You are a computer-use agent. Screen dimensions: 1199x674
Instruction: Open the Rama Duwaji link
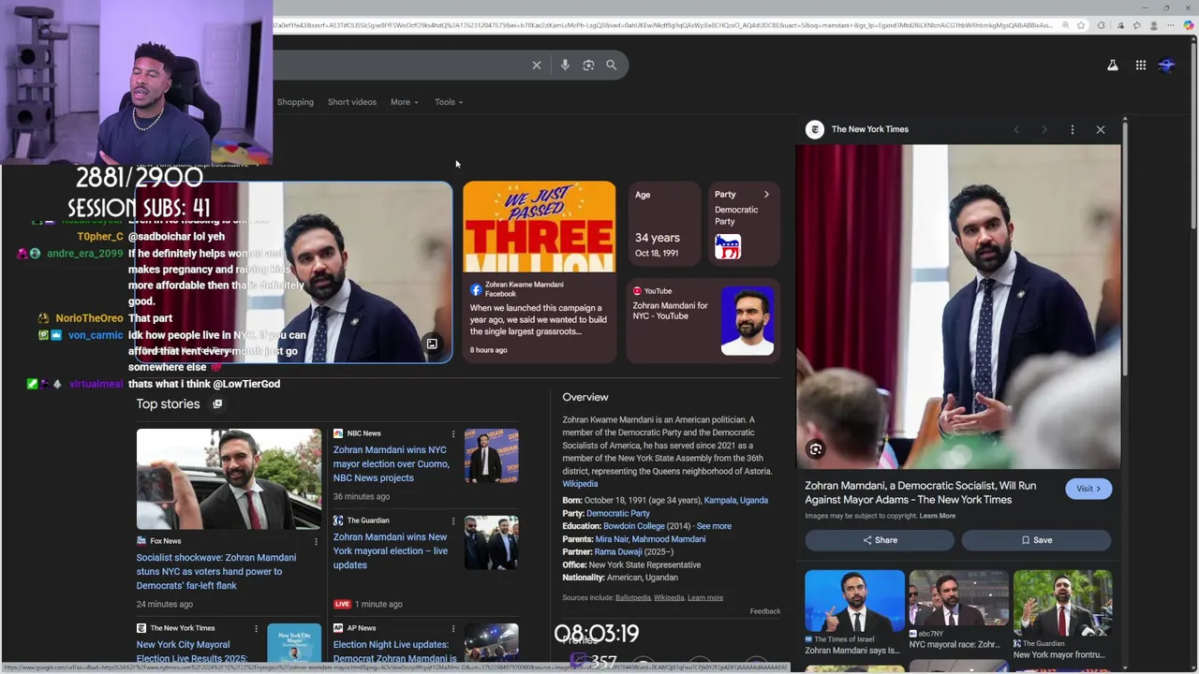619,552
